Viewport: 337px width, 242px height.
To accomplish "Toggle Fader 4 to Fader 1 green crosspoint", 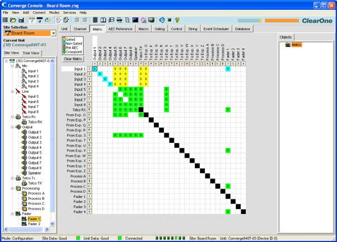I will [228, 212].
